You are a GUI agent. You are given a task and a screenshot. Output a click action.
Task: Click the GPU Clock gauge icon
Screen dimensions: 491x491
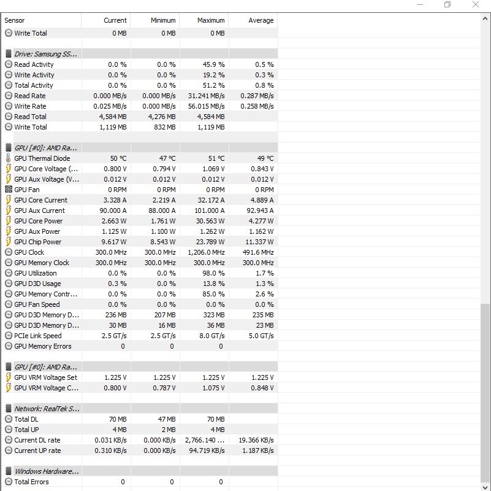point(9,252)
